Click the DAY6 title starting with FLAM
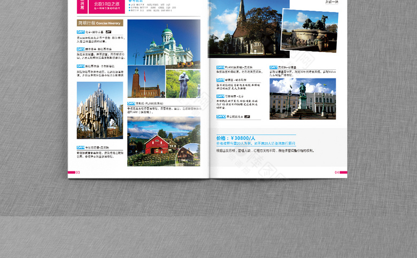 click(x=238, y=67)
